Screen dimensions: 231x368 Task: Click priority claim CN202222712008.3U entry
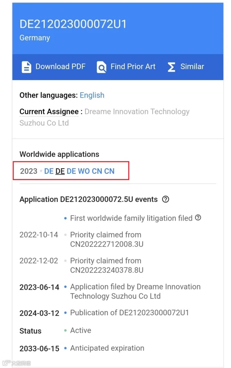pos(107,240)
